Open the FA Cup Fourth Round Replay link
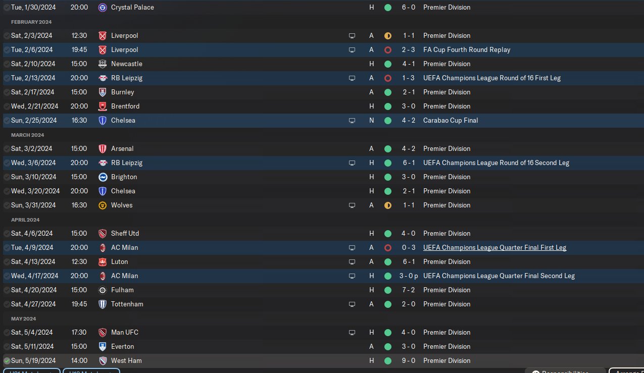The width and height of the screenshot is (644, 373). (x=467, y=50)
